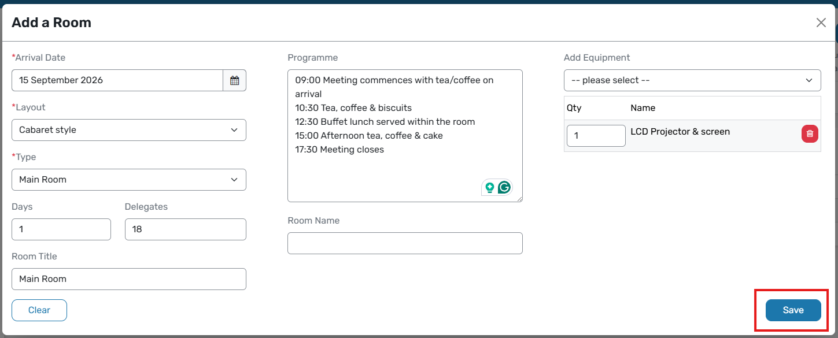Viewport: 838px width, 338px height.
Task: Click the Name column header in equipment table
Action: [643, 108]
